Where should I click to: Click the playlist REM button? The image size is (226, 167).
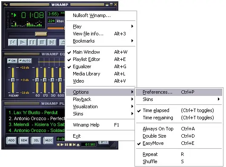click(24, 140)
